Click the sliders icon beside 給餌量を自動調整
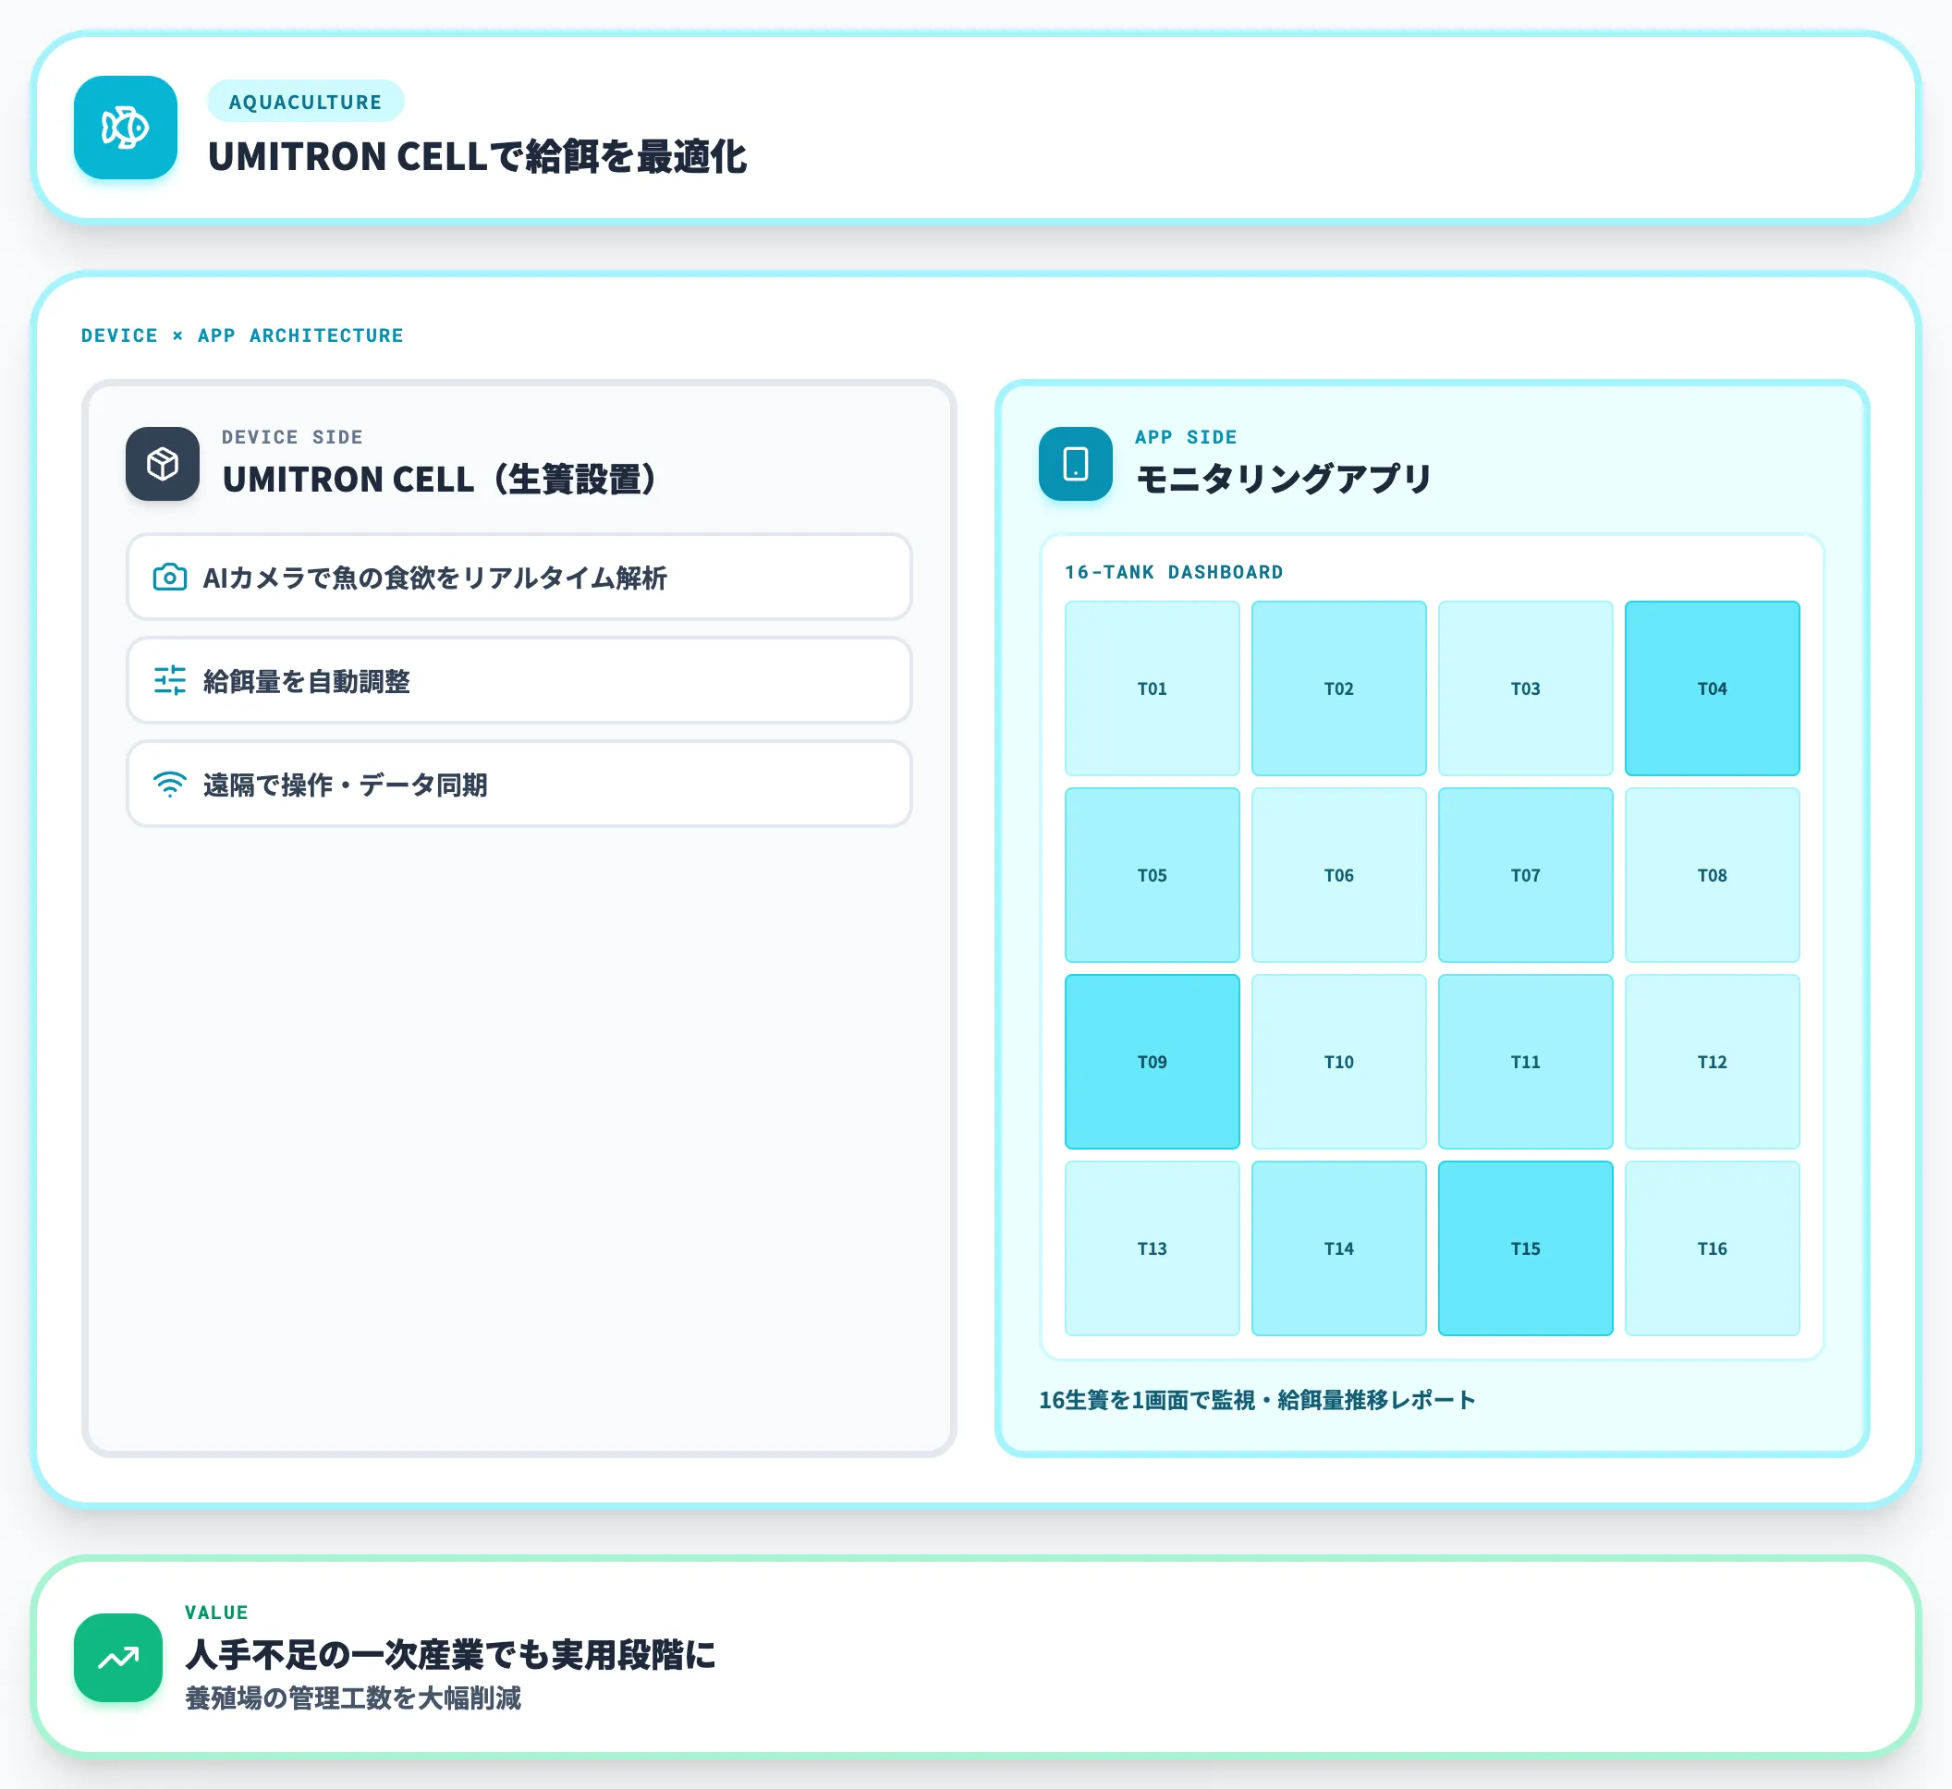This screenshot has height=1789, width=1952. [x=169, y=680]
